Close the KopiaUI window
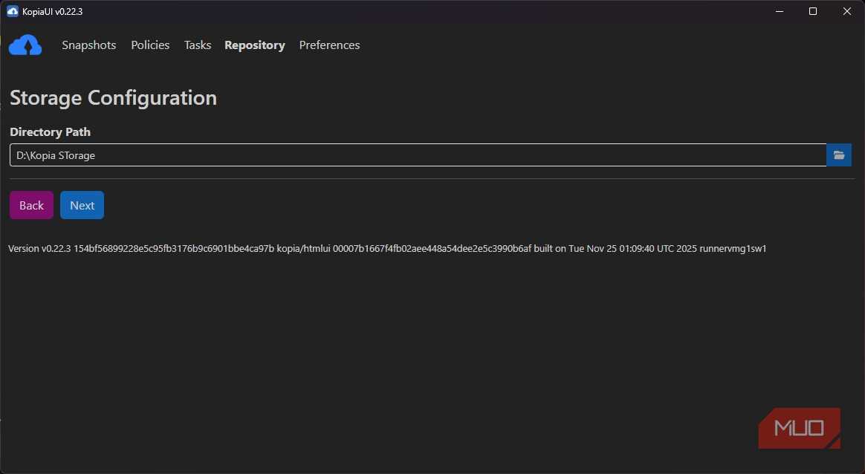This screenshot has height=474, width=865. tap(847, 12)
